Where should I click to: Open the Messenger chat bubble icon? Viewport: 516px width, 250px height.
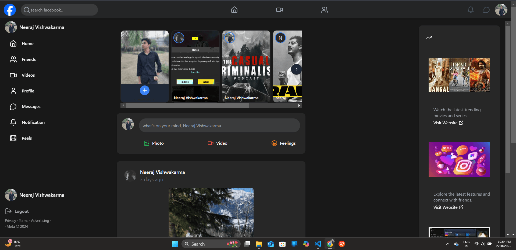486,10
